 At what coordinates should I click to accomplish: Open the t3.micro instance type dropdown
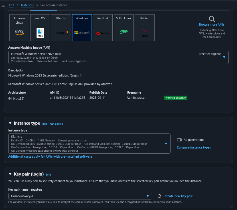click(x=166, y=144)
